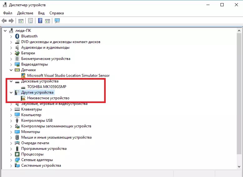The width and height of the screenshot is (243, 177).
Task: Click the Неизвестное устройство warning icon
Action: click(x=23, y=98)
